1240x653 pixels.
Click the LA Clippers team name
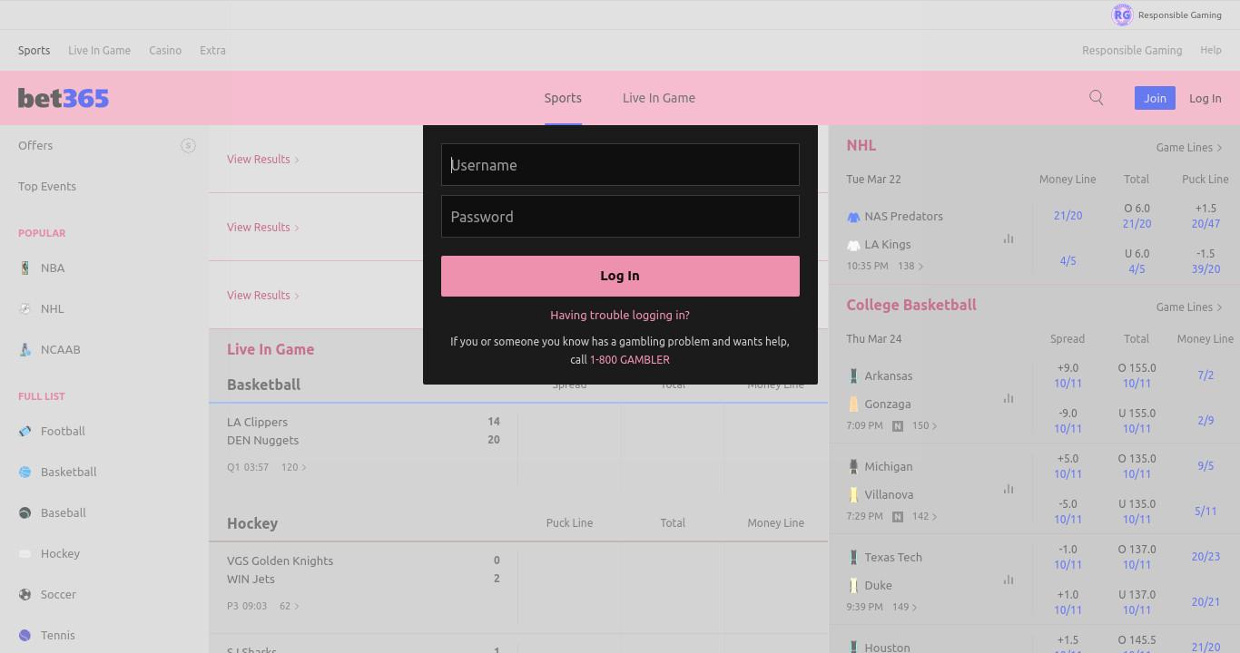pos(257,422)
